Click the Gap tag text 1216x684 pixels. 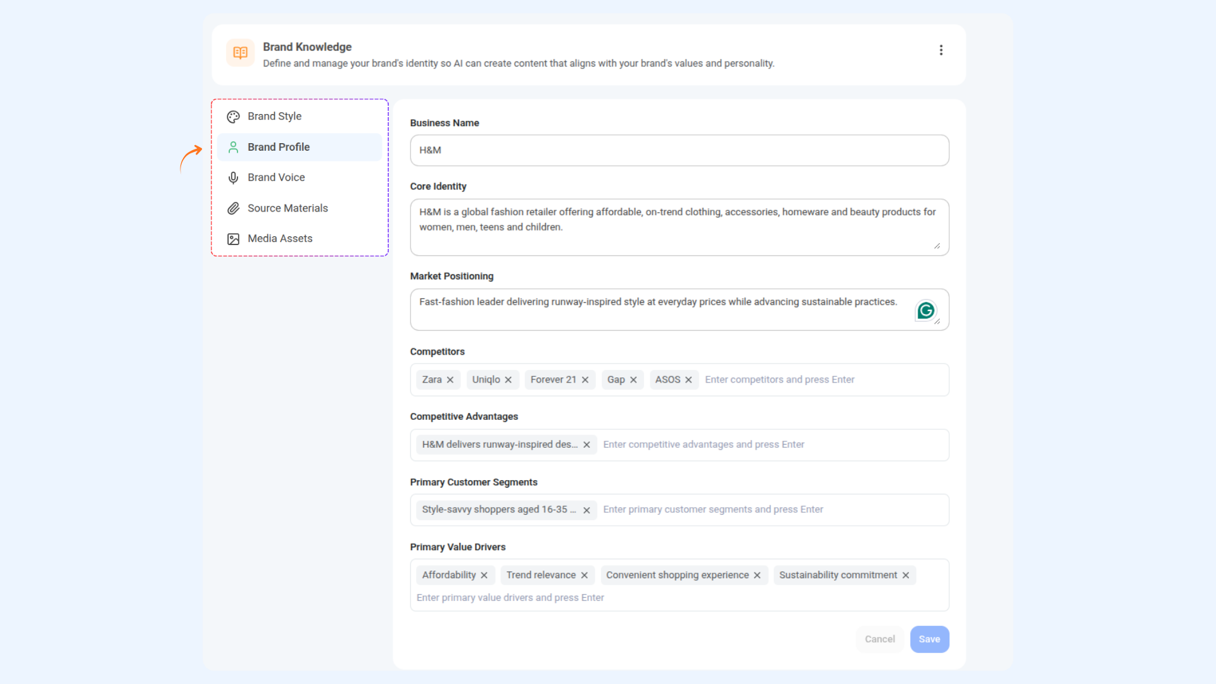pyautogui.click(x=616, y=380)
